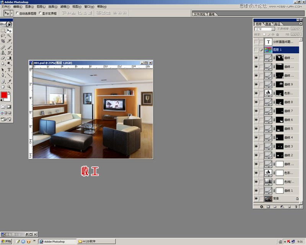Select the Eyedropper tool
Viewport: 306px width, 245px height.
tap(9, 82)
